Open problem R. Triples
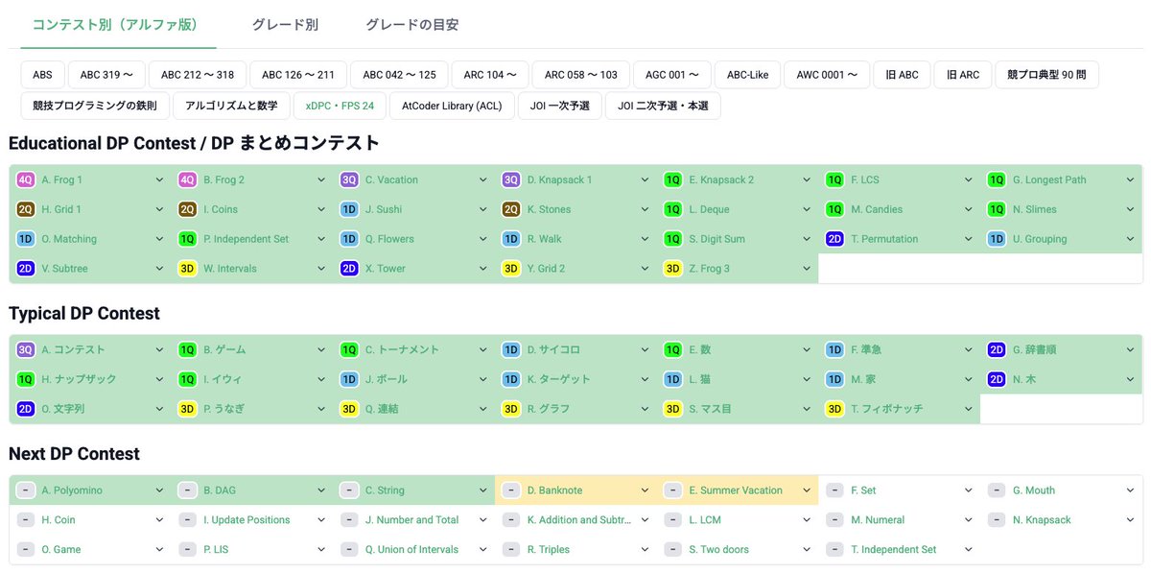Screen dimensions: 1151x573 coord(549,550)
